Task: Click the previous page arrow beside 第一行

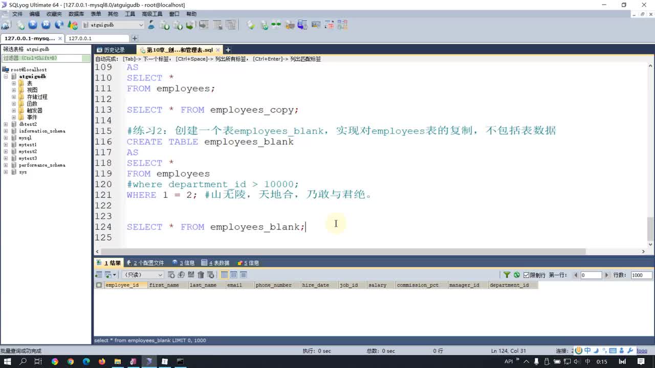Action: tap(576, 275)
